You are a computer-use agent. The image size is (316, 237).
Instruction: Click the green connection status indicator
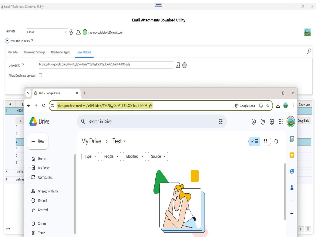[x=85, y=32]
